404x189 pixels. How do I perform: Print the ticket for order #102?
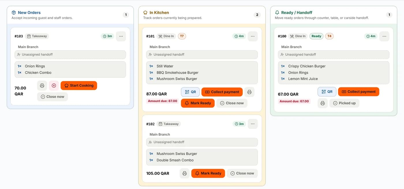[x=185, y=173]
